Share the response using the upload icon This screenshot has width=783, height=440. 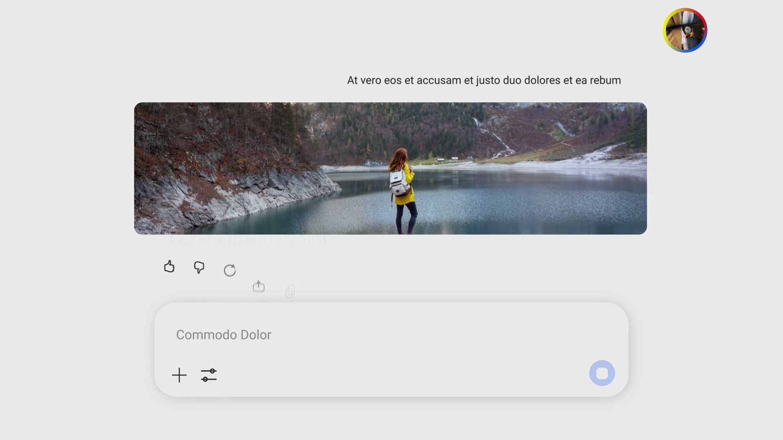pyautogui.click(x=259, y=286)
